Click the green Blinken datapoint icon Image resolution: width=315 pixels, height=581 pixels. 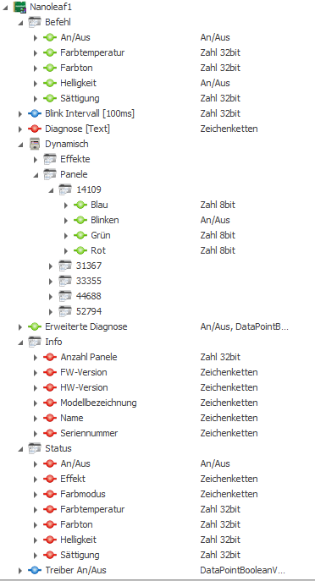tap(80, 220)
